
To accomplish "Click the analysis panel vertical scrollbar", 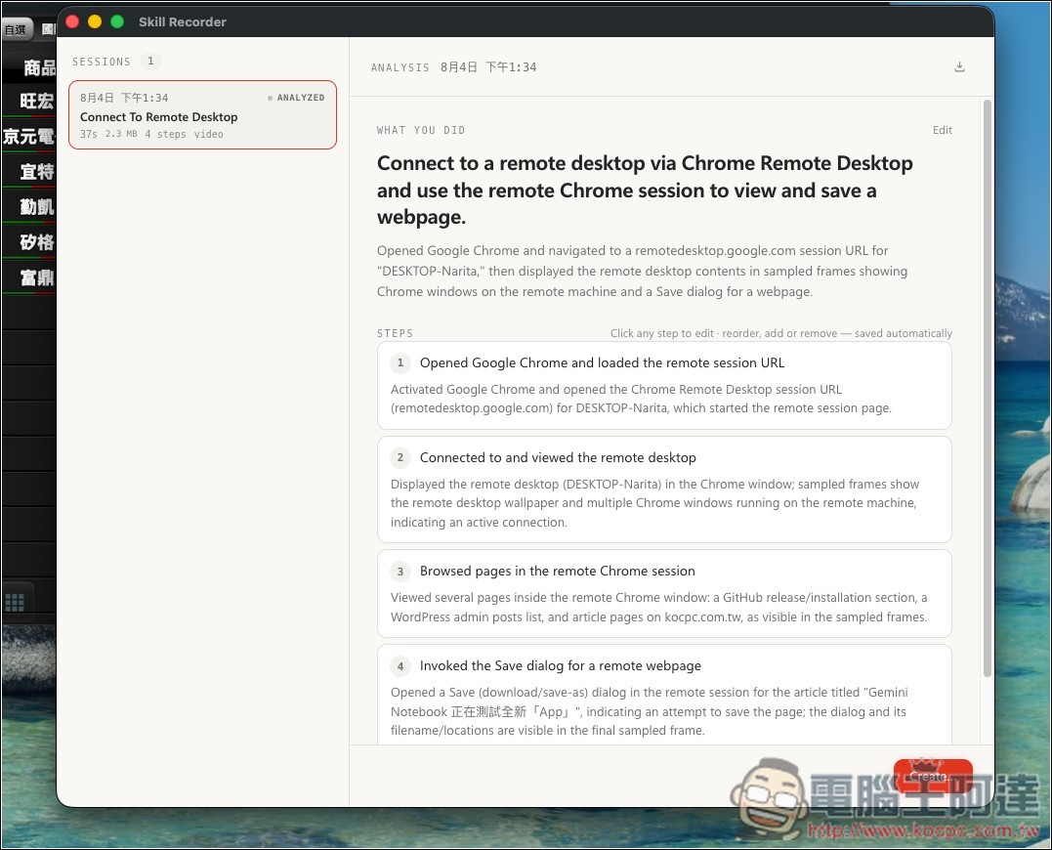I will coord(987,388).
